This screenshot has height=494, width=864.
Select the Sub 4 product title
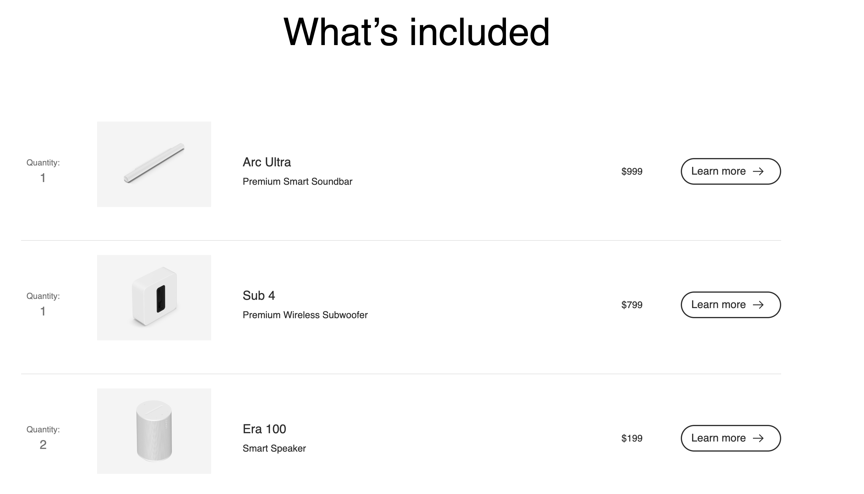click(x=259, y=296)
